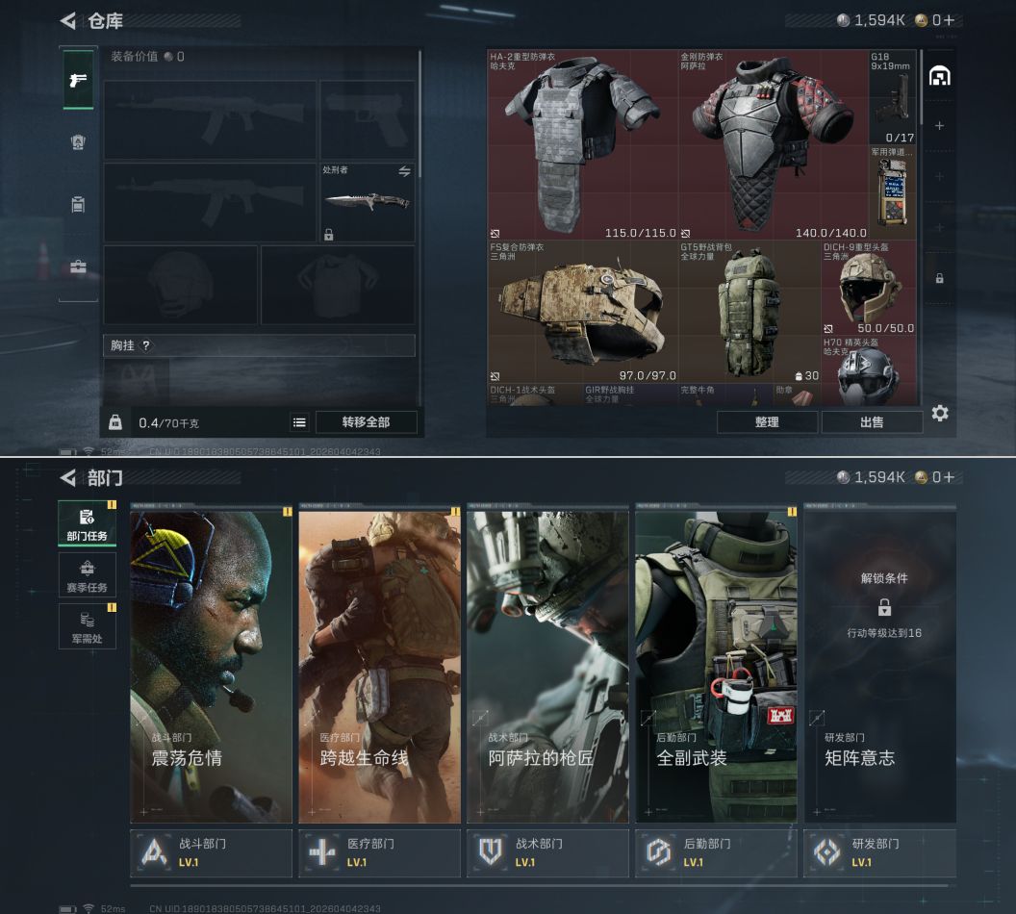Select the weapons tab pistol icon in 仓库

tap(78, 79)
